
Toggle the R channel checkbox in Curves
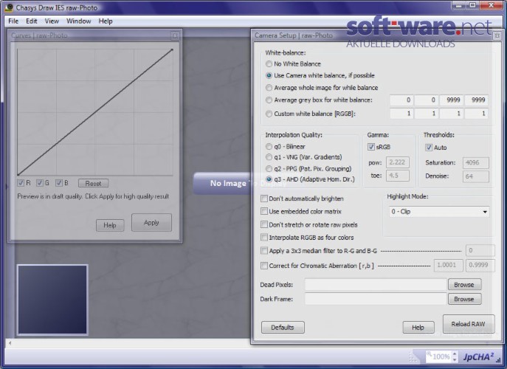coord(21,183)
